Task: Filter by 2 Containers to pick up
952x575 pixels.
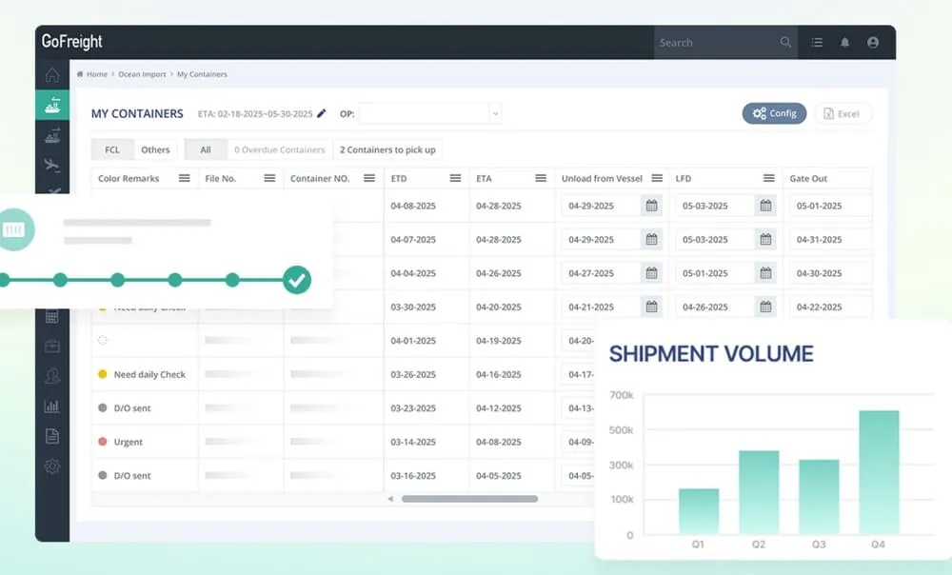Action: pyautogui.click(x=387, y=149)
